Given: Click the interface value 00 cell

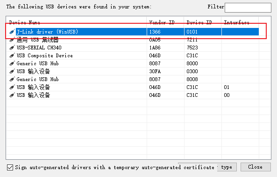Looking at the screenshot, I should [x=227, y=95].
